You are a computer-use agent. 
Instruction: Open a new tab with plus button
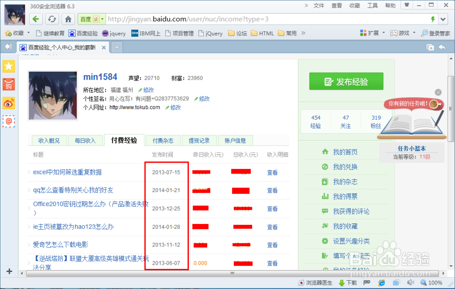(116, 47)
